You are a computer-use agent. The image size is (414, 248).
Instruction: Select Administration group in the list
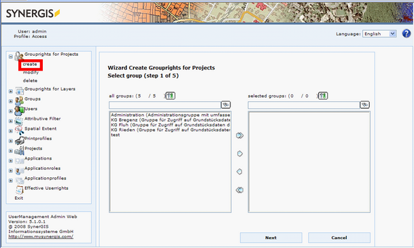171,115
